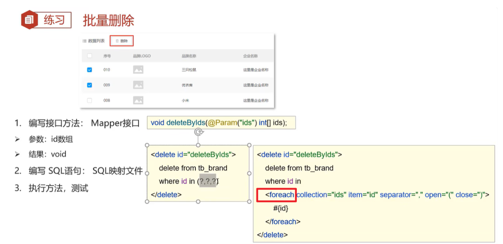503x244 pixels.
Task: Uncheck the checkbox for row 010
Action: tap(90, 70)
